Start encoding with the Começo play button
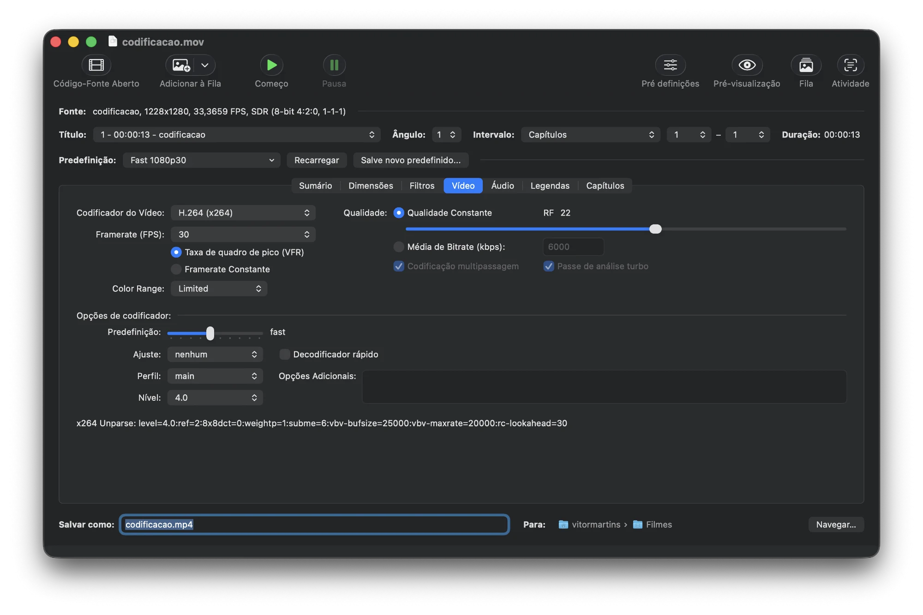 (271, 65)
